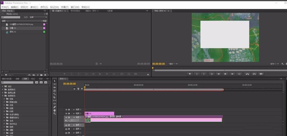Click the 字幕 01 clip on the timeline

point(99,114)
